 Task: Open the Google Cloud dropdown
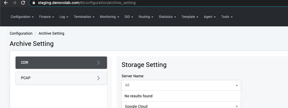click(x=181, y=106)
